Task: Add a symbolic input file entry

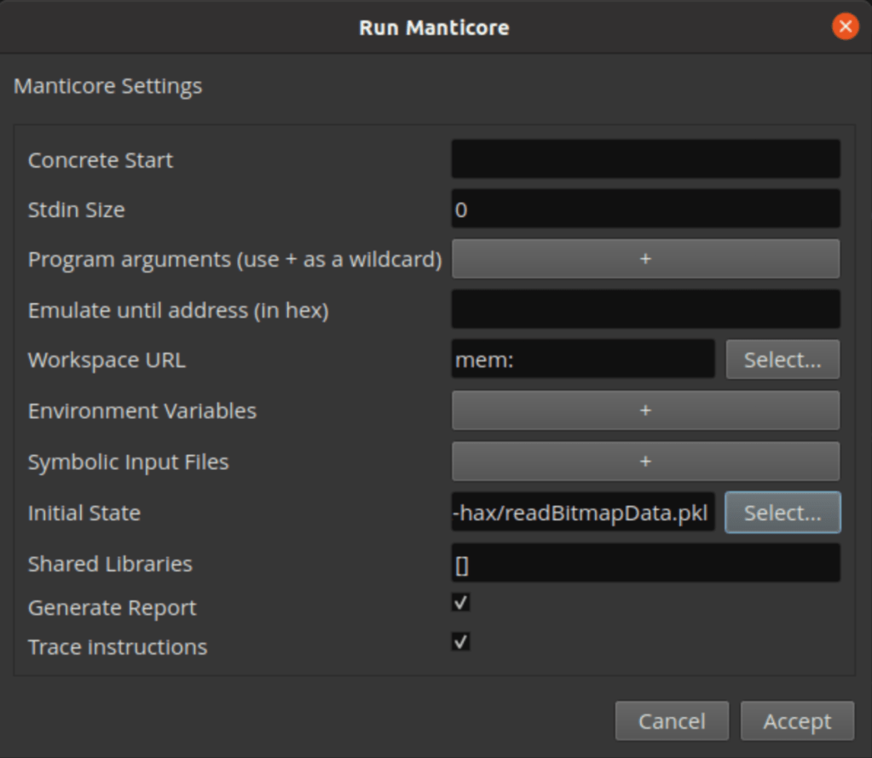Action: (645, 462)
